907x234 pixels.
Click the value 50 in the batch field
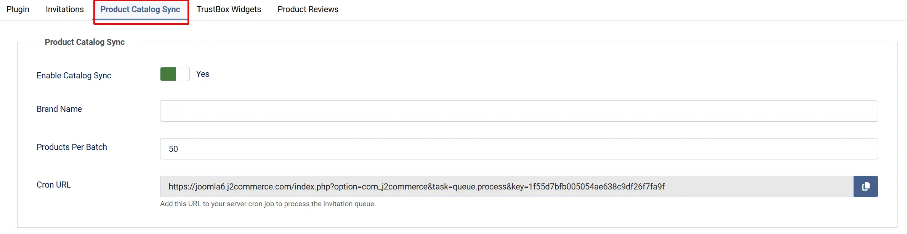tap(173, 149)
